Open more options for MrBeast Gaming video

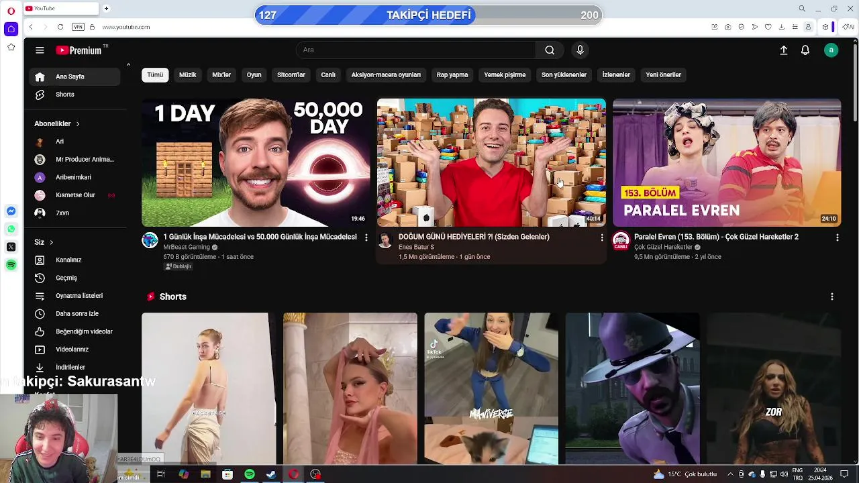366,237
